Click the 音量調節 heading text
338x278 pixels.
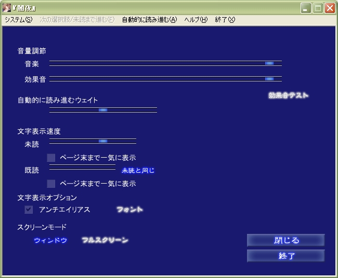tap(32, 51)
